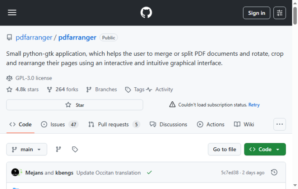
Task: Switch to Wiki tab
Action: (244, 124)
